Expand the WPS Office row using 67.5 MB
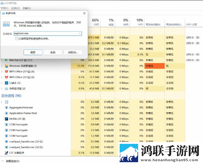 (x=2, y=72)
